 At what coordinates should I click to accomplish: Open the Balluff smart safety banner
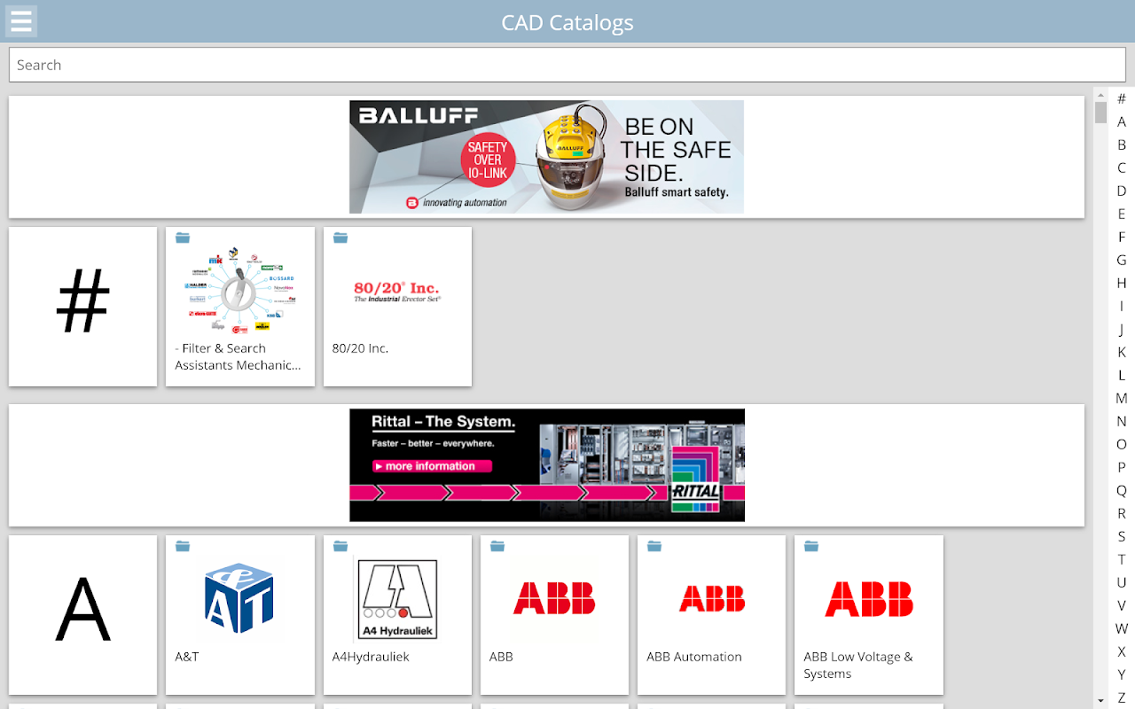(546, 157)
